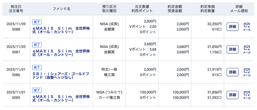Click mail notification icon for order 5087
The height and width of the screenshot is (110, 257).
[247, 49]
